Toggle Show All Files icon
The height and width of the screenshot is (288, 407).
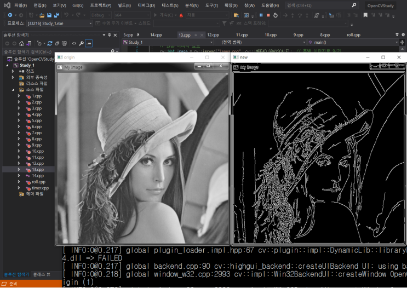[x=65, y=43]
